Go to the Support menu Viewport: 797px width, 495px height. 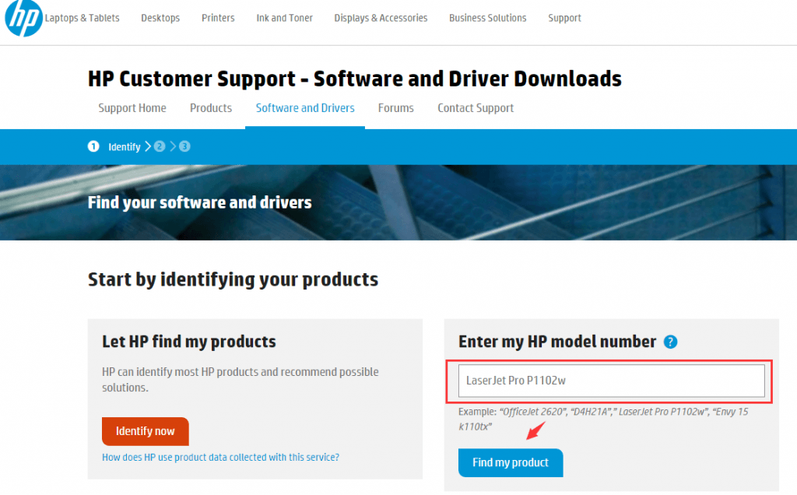point(564,17)
